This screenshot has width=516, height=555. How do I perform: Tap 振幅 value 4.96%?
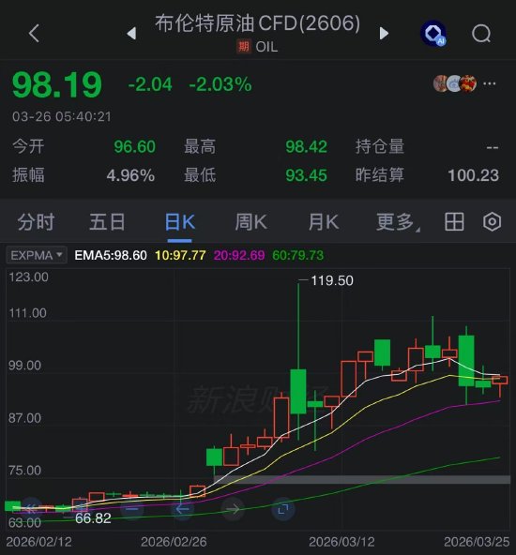point(130,175)
